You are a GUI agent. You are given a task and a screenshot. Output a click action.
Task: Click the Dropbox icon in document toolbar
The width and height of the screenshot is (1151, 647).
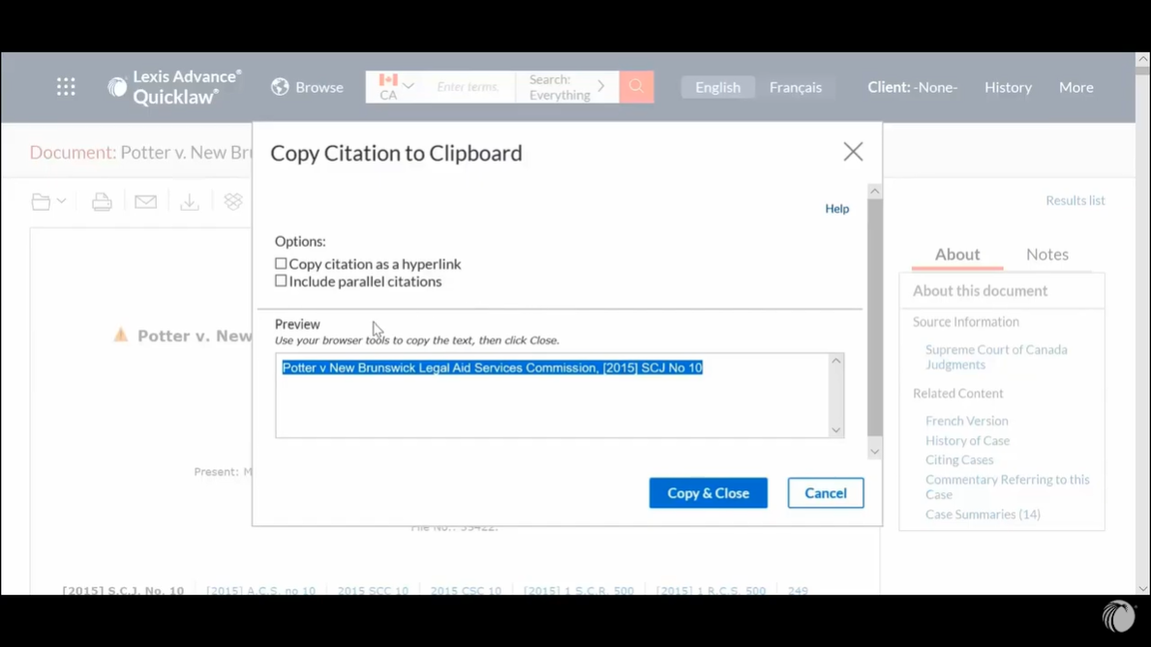coord(232,201)
